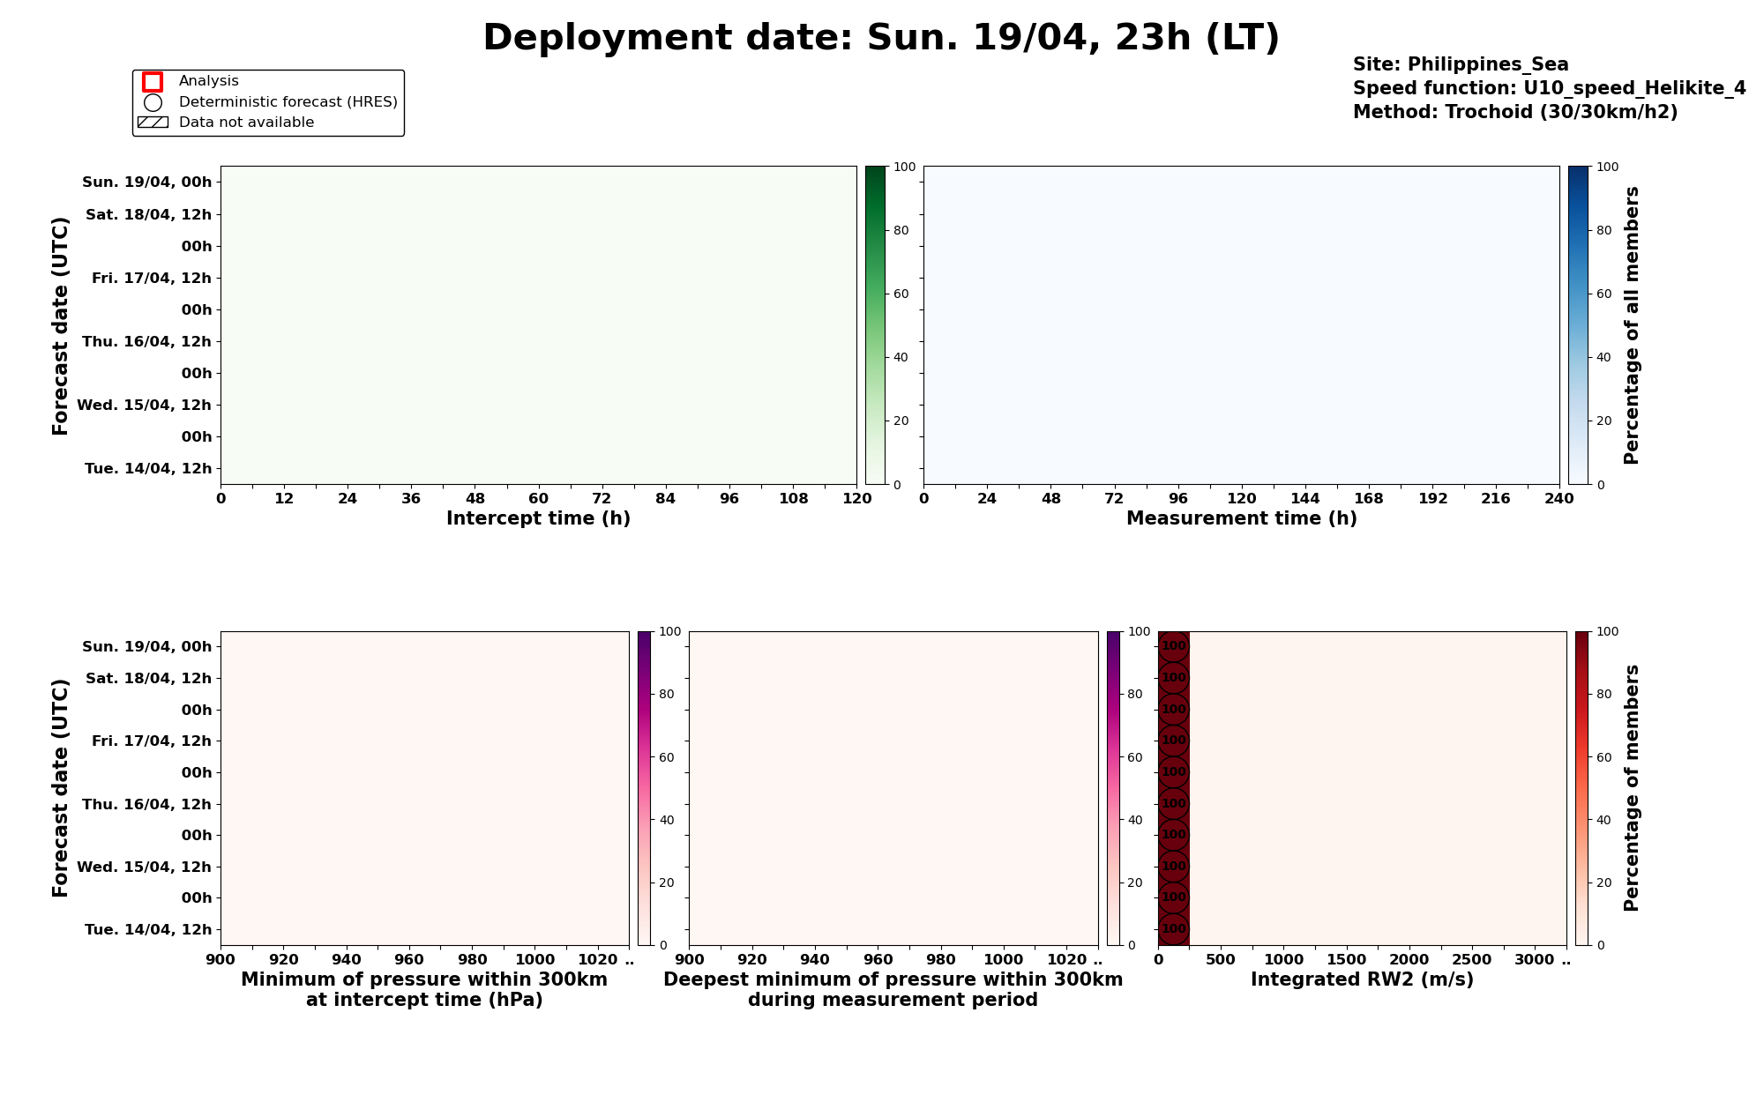Click the bottommost 100 circle in RW2 panel
Image resolution: width=1764 pixels, height=1102 pixels.
tap(1173, 928)
